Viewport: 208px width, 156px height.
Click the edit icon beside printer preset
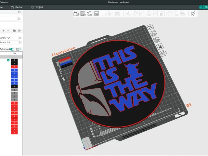pos(19,19)
